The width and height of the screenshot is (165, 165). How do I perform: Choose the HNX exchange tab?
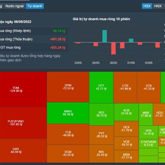click(158, 6)
